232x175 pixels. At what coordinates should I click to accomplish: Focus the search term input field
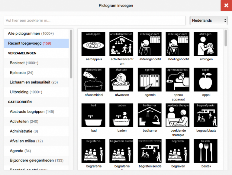[x=95, y=21]
